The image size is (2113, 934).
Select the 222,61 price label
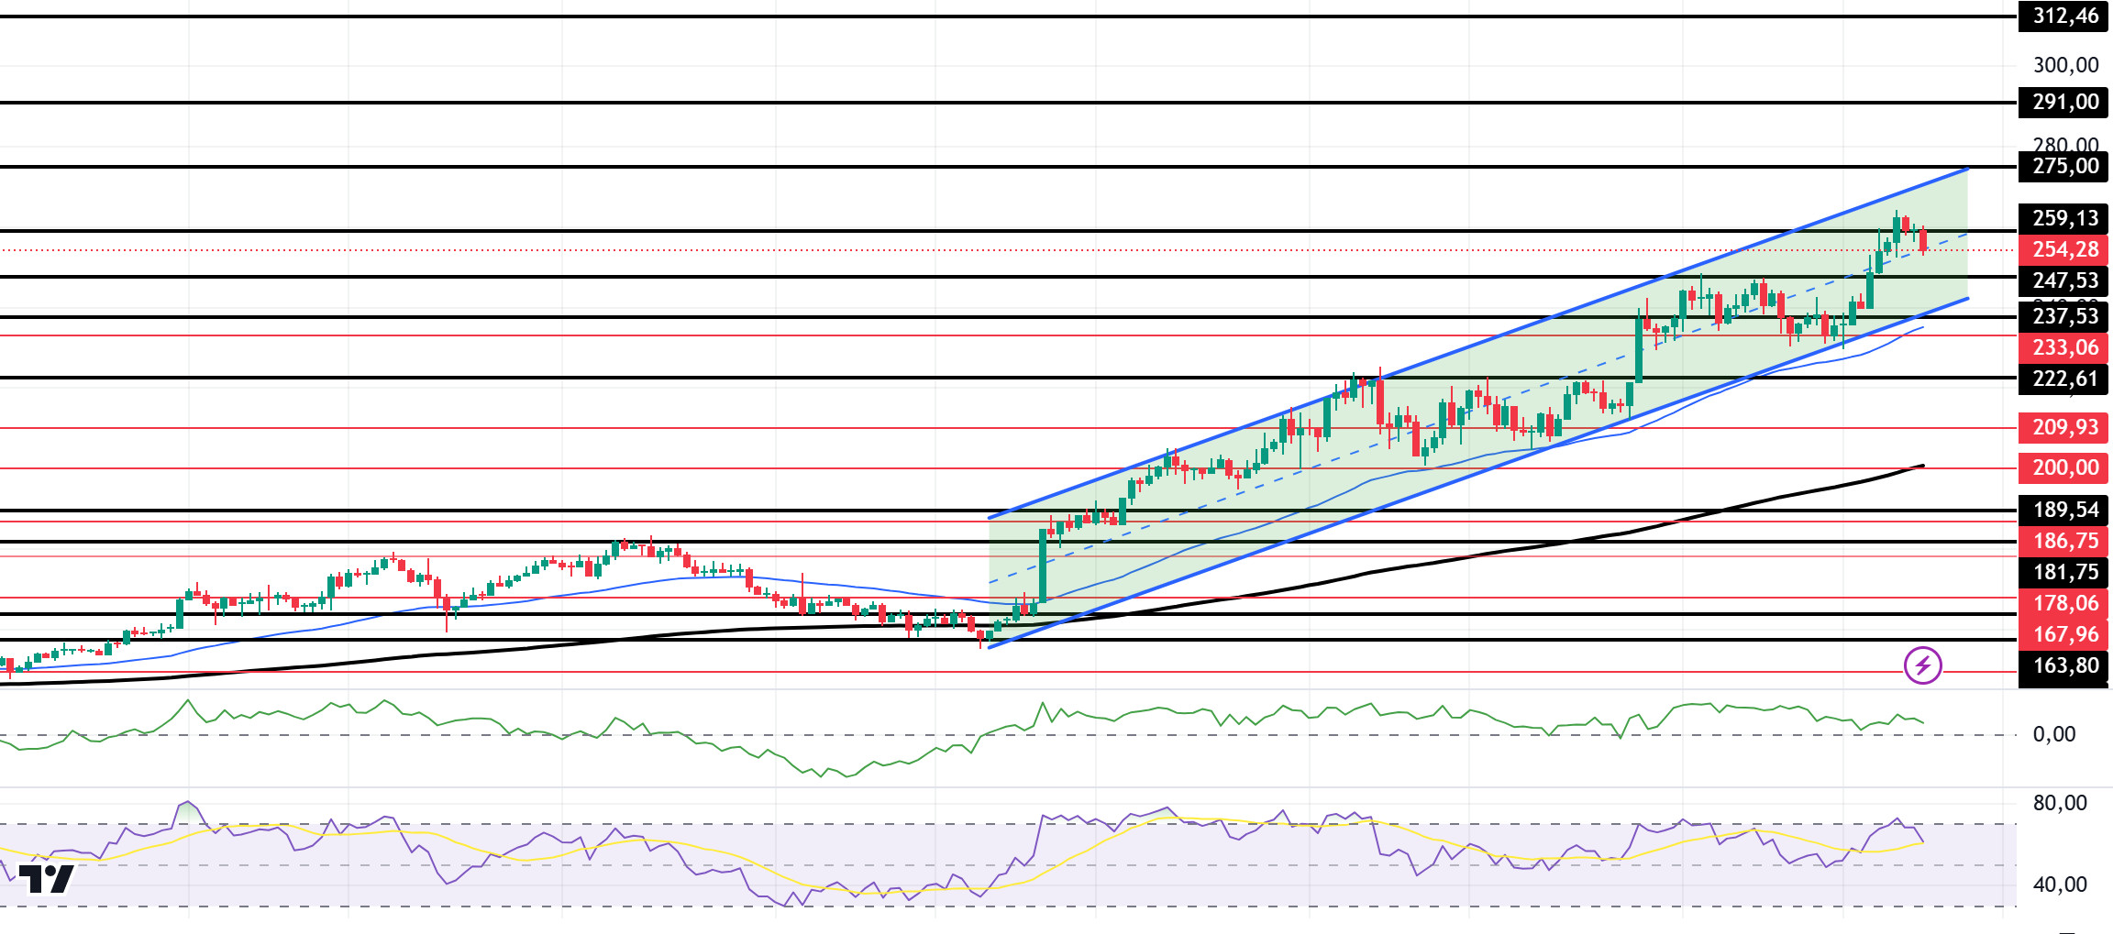[x=2063, y=379]
